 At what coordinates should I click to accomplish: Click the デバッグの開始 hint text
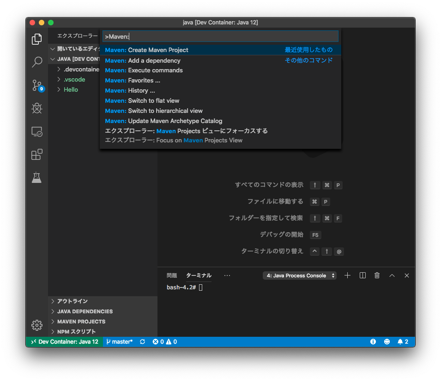tap(282, 234)
